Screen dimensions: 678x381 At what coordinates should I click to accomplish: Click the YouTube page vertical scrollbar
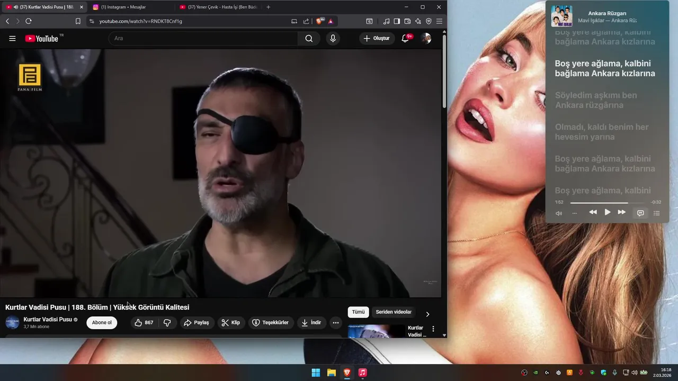[444, 72]
